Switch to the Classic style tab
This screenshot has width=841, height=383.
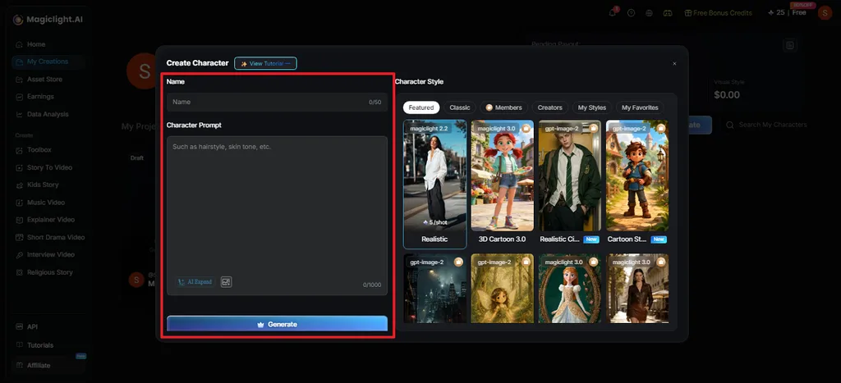point(460,107)
